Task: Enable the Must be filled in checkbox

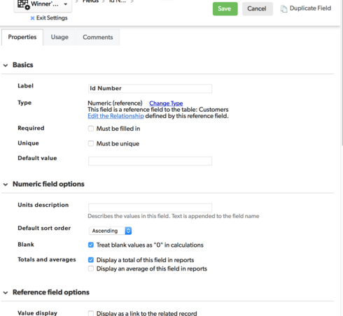Action: click(x=91, y=129)
